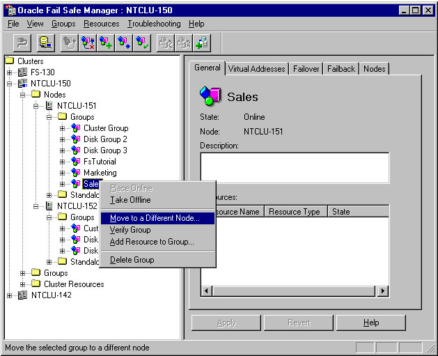Image resolution: width=438 pixels, height=356 pixels.
Task: Collapse the NTCLU-152 node
Action: (x=36, y=206)
